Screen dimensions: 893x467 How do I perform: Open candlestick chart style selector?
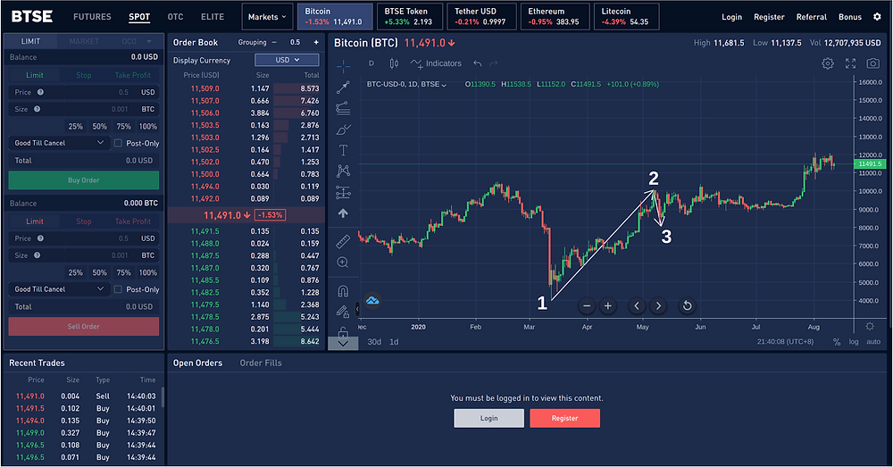394,63
